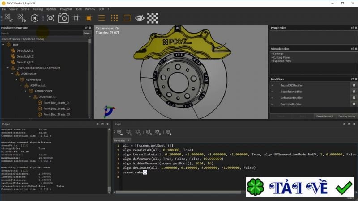Click the fit-to-view focus icon
This screenshot has width=358, height=201.
pyautogui.click(x=50, y=18)
